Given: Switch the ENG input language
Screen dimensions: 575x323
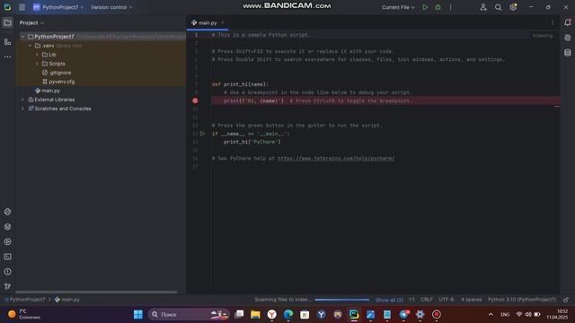Looking at the screenshot, I should (505, 315).
